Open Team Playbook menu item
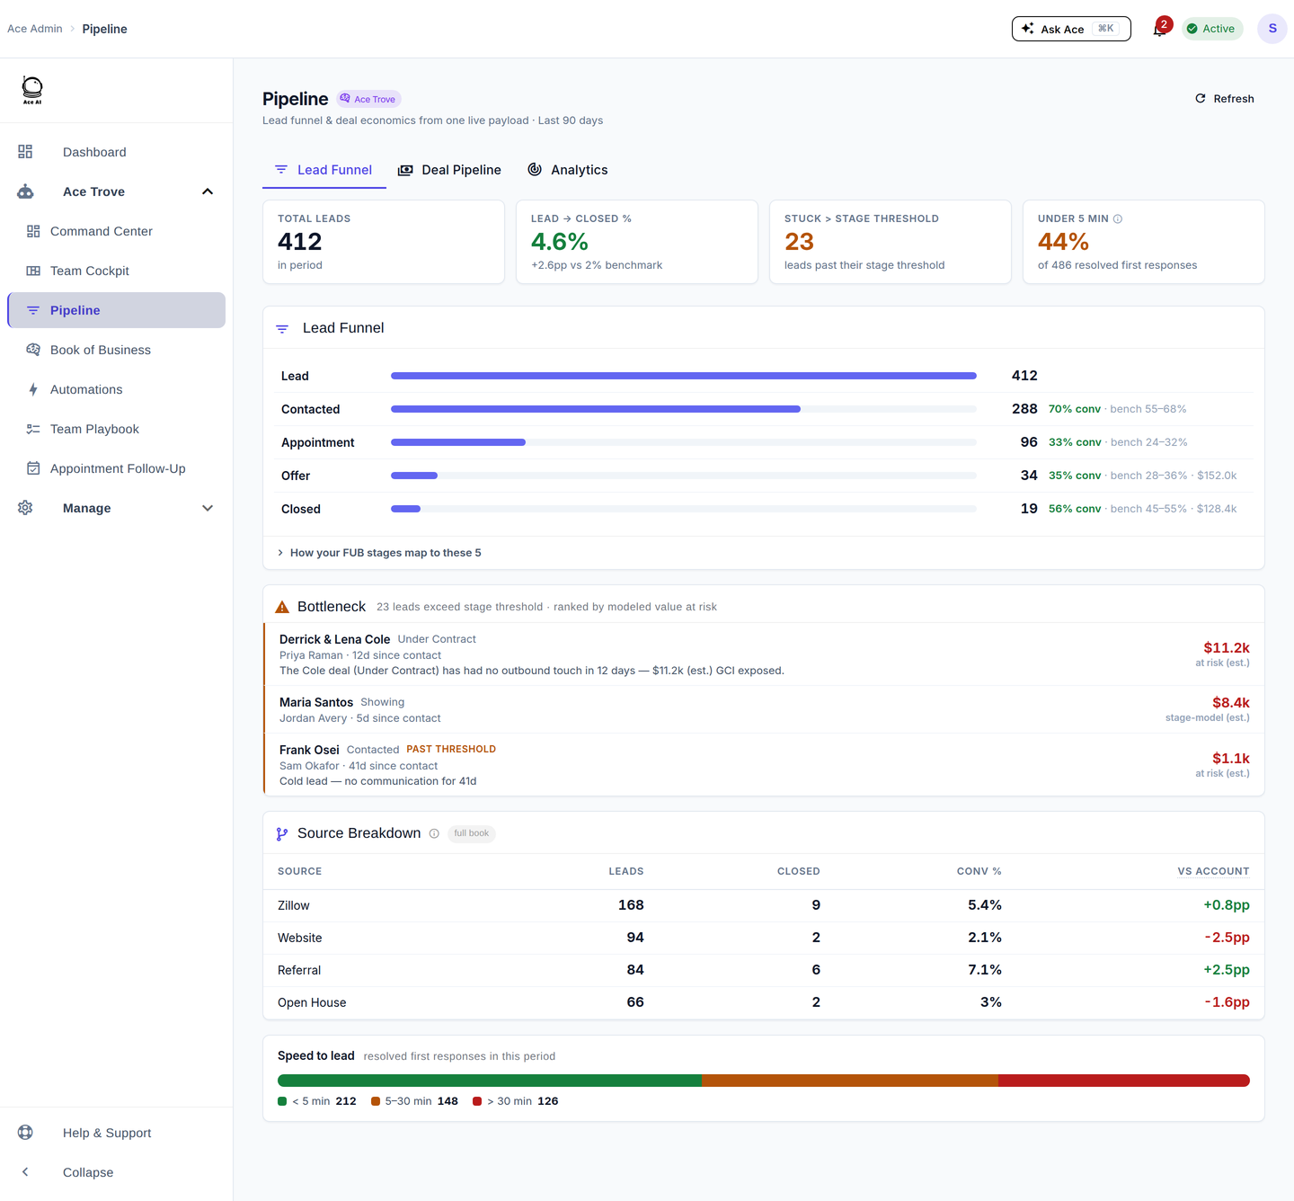The width and height of the screenshot is (1294, 1201). pyautogui.click(x=117, y=429)
